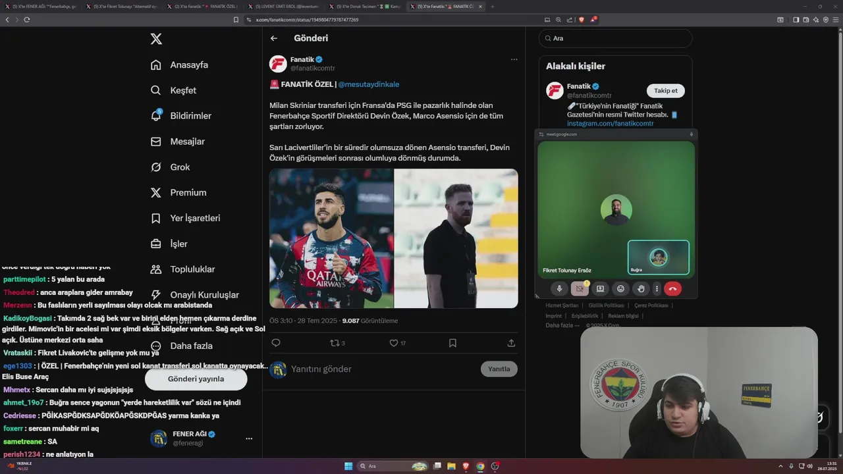Open Fanatik profile avatar on the post

click(x=278, y=64)
